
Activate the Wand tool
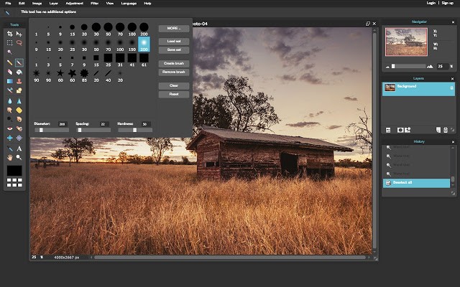9,52
